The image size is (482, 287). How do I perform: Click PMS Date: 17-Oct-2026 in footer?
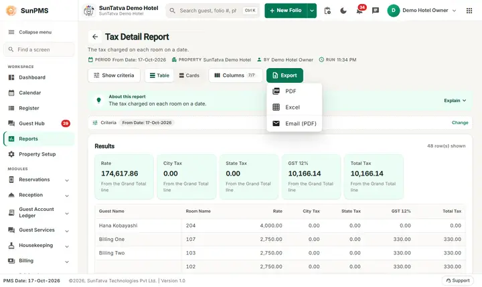(31, 280)
